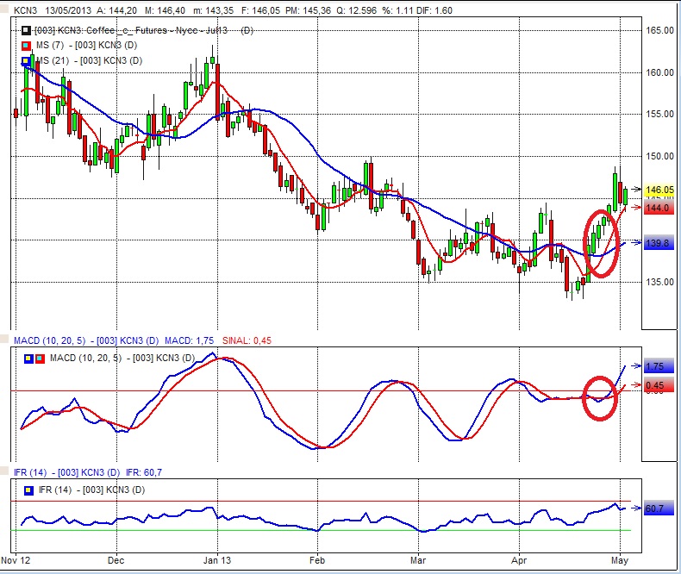The width and height of the screenshot is (681, 574).
Task: Click the Mar date axis label
Action: point(419,557)
